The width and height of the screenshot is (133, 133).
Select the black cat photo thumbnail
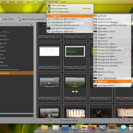101,113
